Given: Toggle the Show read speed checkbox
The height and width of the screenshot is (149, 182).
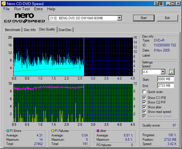Looking at the screenshot, I should pos(144,112).
